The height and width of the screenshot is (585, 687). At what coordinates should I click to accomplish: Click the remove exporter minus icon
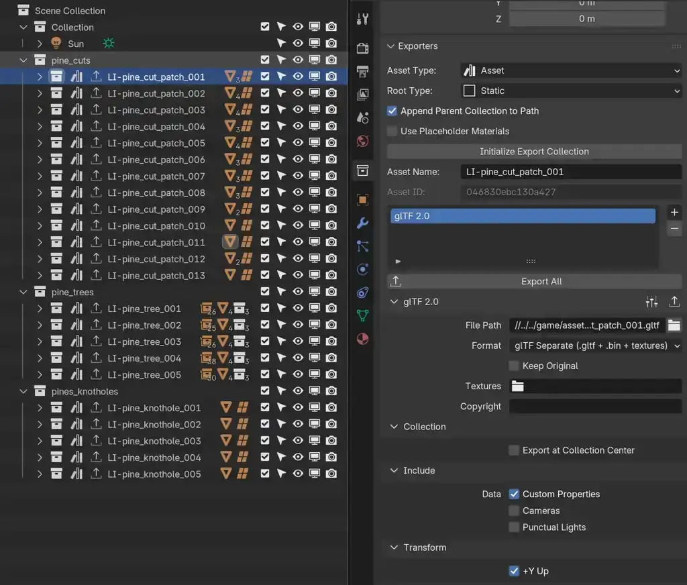coord(674,229)
